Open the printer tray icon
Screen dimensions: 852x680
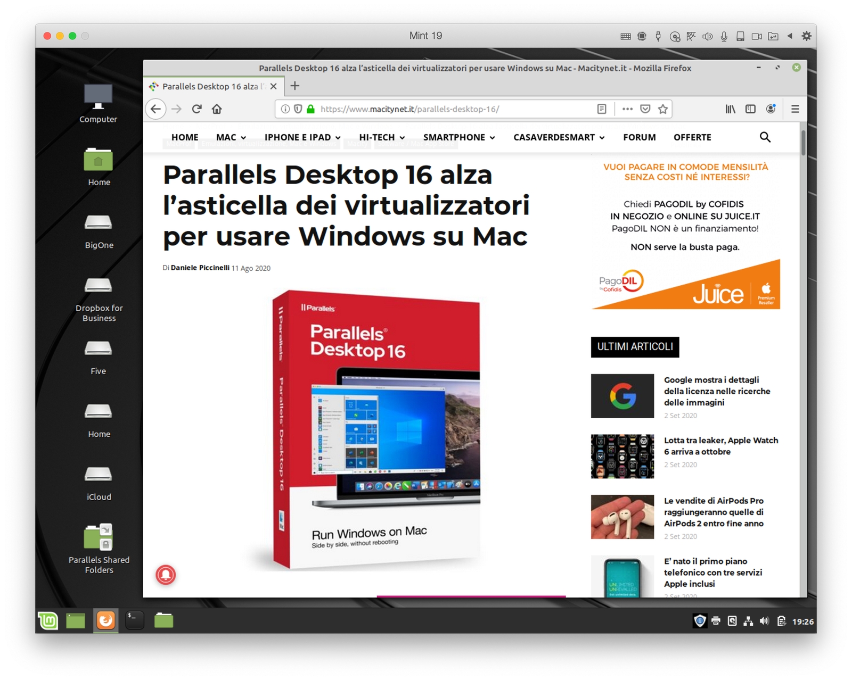tap(716, 621)
